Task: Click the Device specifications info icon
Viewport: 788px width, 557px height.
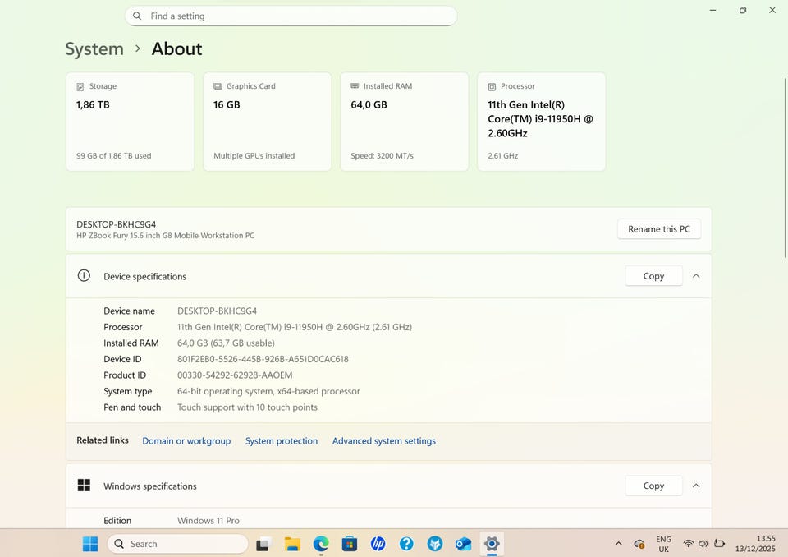Action: click(84, 276)
